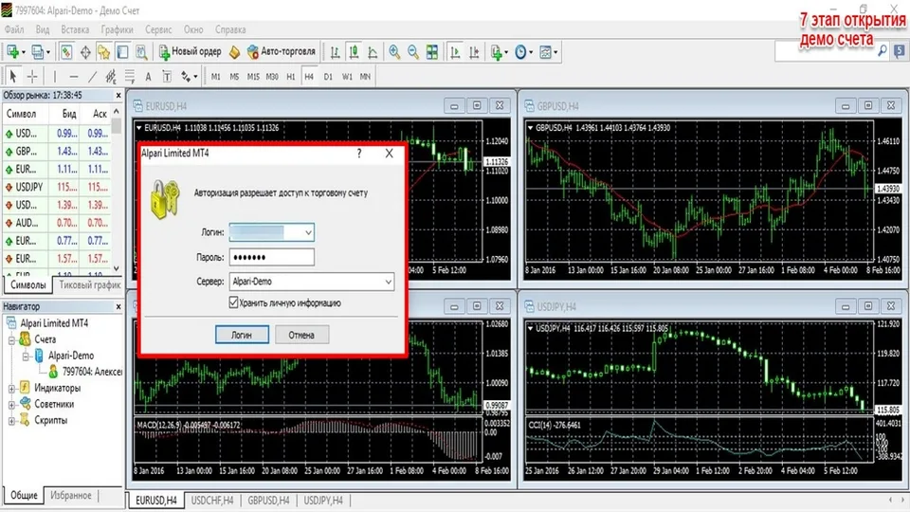Collapse the Alpari-Demo tree node
Screen dimensions: 910x512
(26, 357)
